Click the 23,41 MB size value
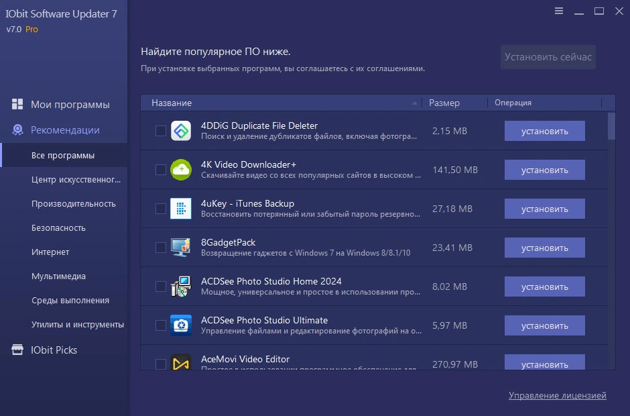630x416 pixels. coord(452,248)
